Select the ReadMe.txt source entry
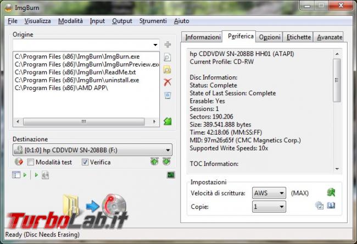The width and height of the screenshot is (357, 244). coord(75,72)
